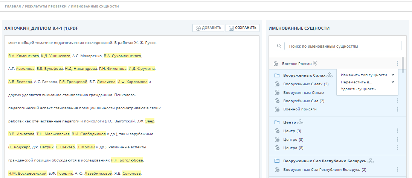Type in the named entities search field
The width and height of the screenshot is (412, 178).
(x=342, y=46)
